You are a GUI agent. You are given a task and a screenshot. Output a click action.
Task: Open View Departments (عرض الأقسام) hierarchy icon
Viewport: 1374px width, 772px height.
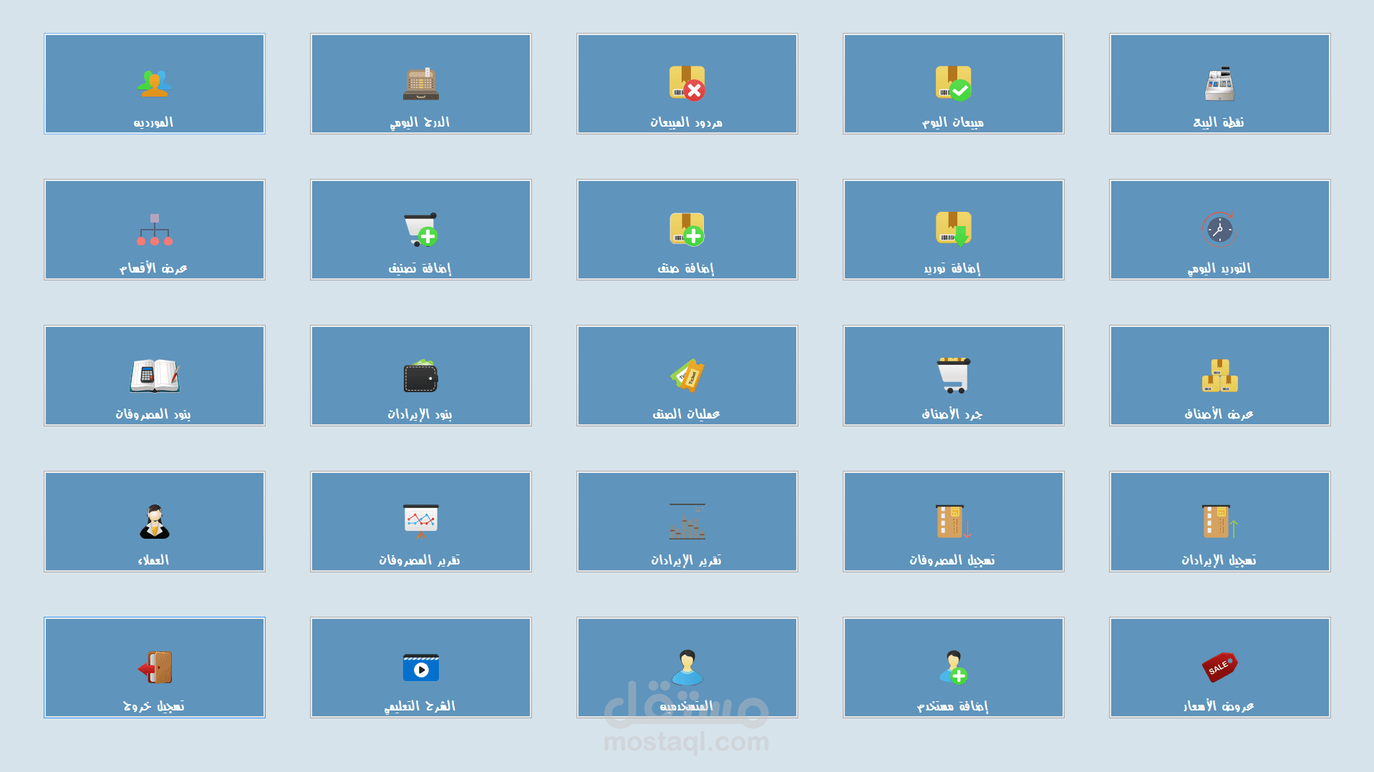tap(155, 230)
